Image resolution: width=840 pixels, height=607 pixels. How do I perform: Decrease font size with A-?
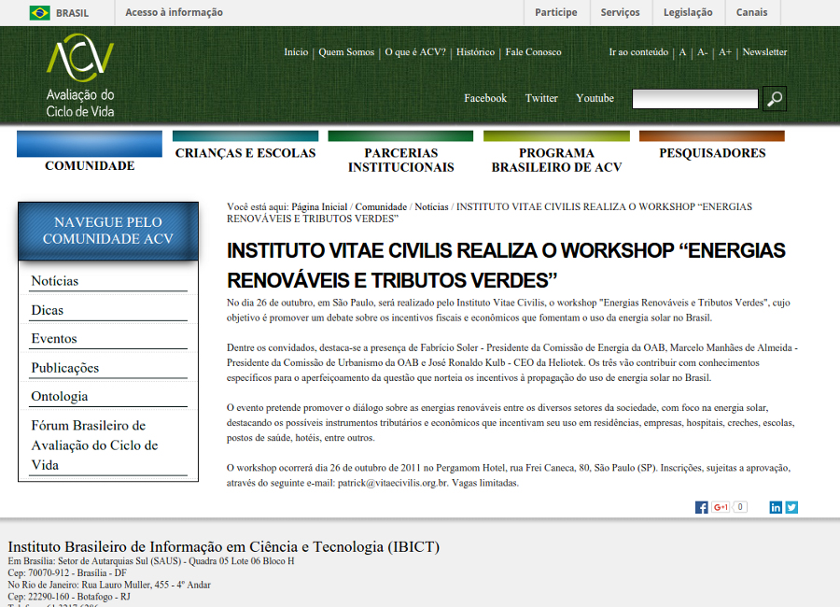(702, 52)
